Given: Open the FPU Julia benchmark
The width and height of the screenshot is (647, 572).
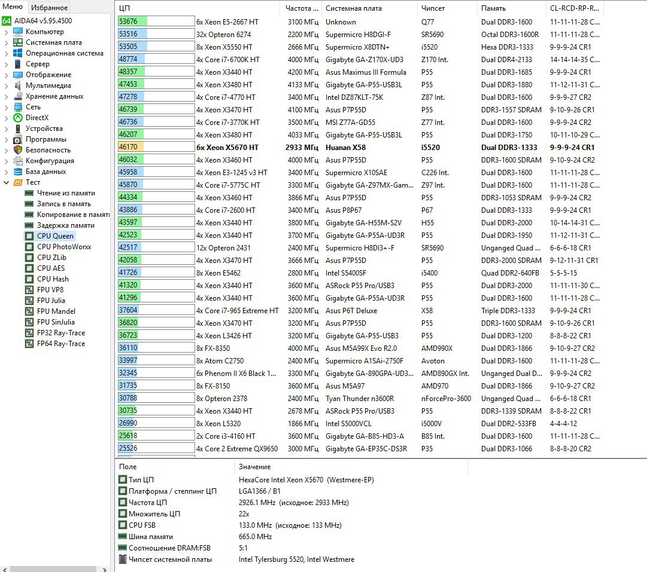Looking at the screenshot, I should (51, 301).
